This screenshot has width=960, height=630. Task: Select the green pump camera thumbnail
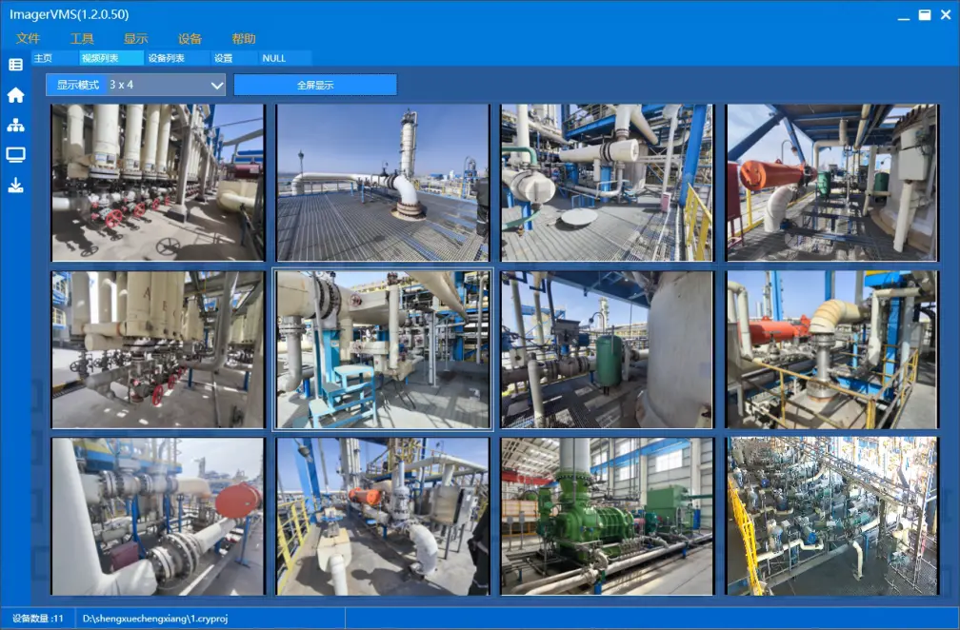tap(607, 517)
